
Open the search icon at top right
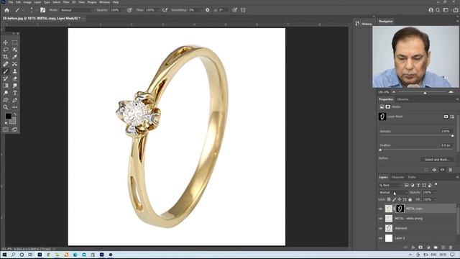point(438,10)
